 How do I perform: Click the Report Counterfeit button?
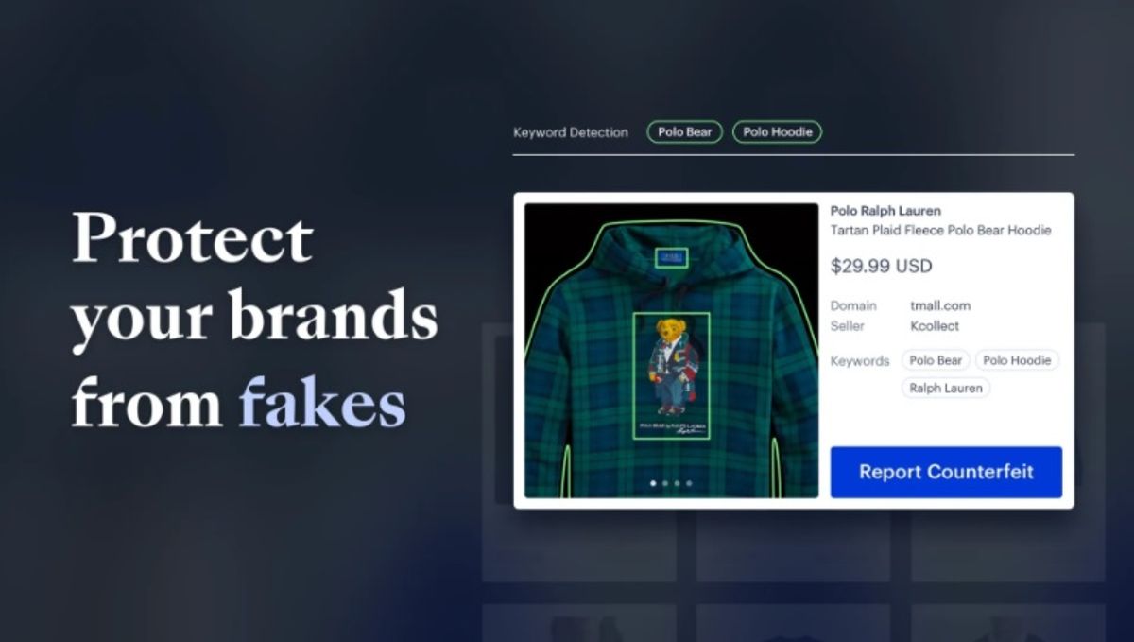click(946, 472)
